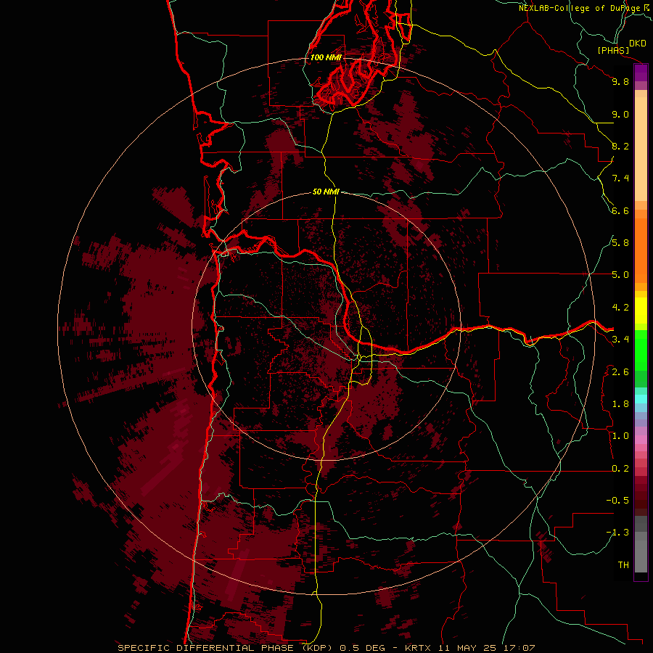Select the 5.0 scale value
The image size is (653, 653).
tap(620, 275)
